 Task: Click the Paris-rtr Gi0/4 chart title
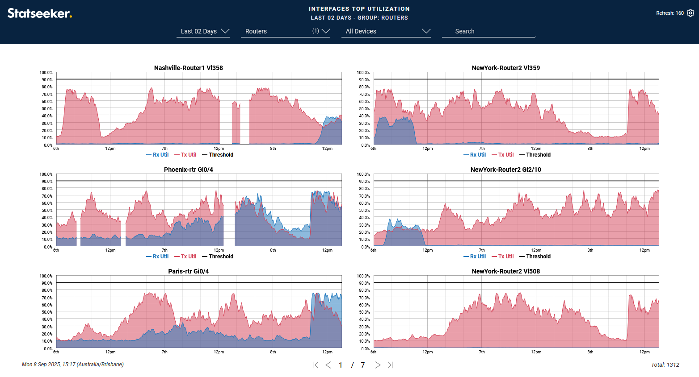[188, 271]
